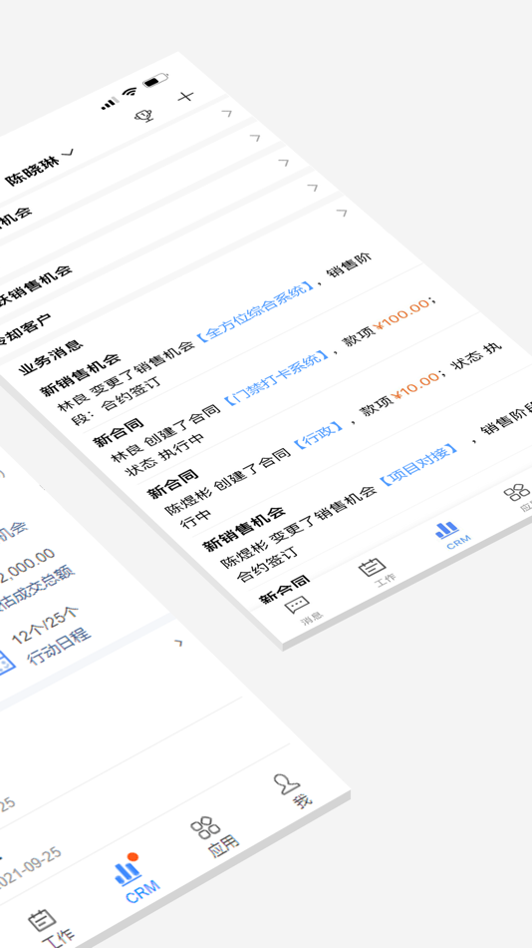The image size is (532, 948).
Task: Tap the Wi-Fi status icon
Action: point(129,92)
